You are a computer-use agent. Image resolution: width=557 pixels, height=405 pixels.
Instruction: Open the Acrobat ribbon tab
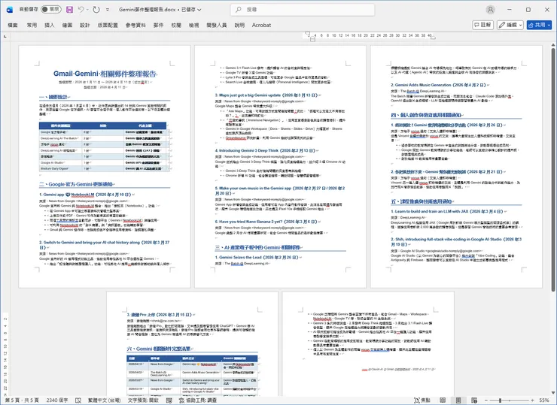[261, 25]
